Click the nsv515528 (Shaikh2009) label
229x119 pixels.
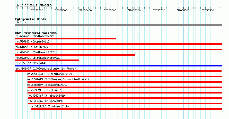(x=32, y=47)
